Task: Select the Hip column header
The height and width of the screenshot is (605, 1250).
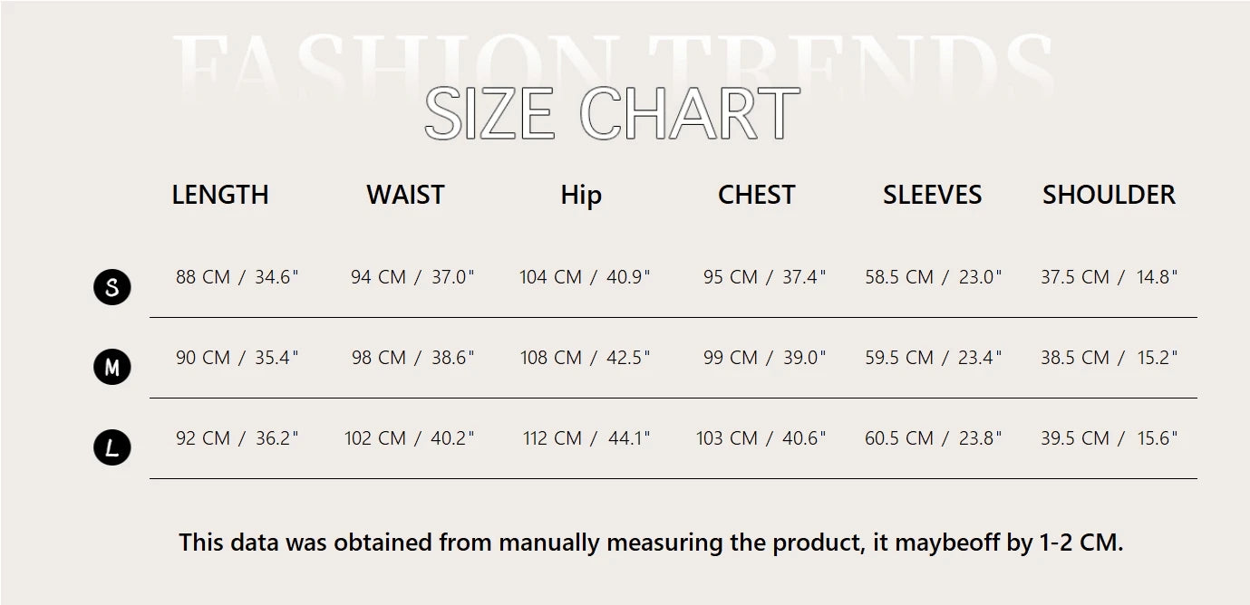Action: click(581, 195)
